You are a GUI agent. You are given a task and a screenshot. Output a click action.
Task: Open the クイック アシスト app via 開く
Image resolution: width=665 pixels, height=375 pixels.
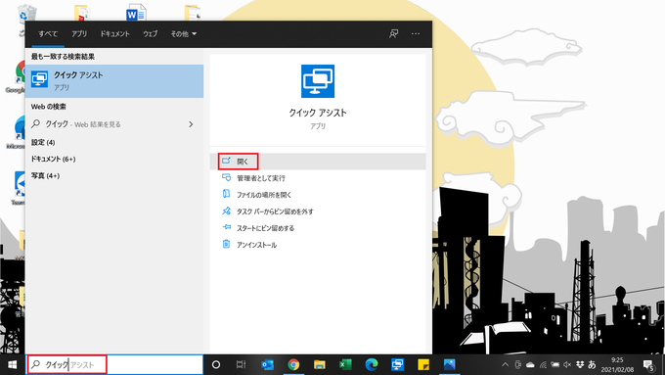coord(318,162)
